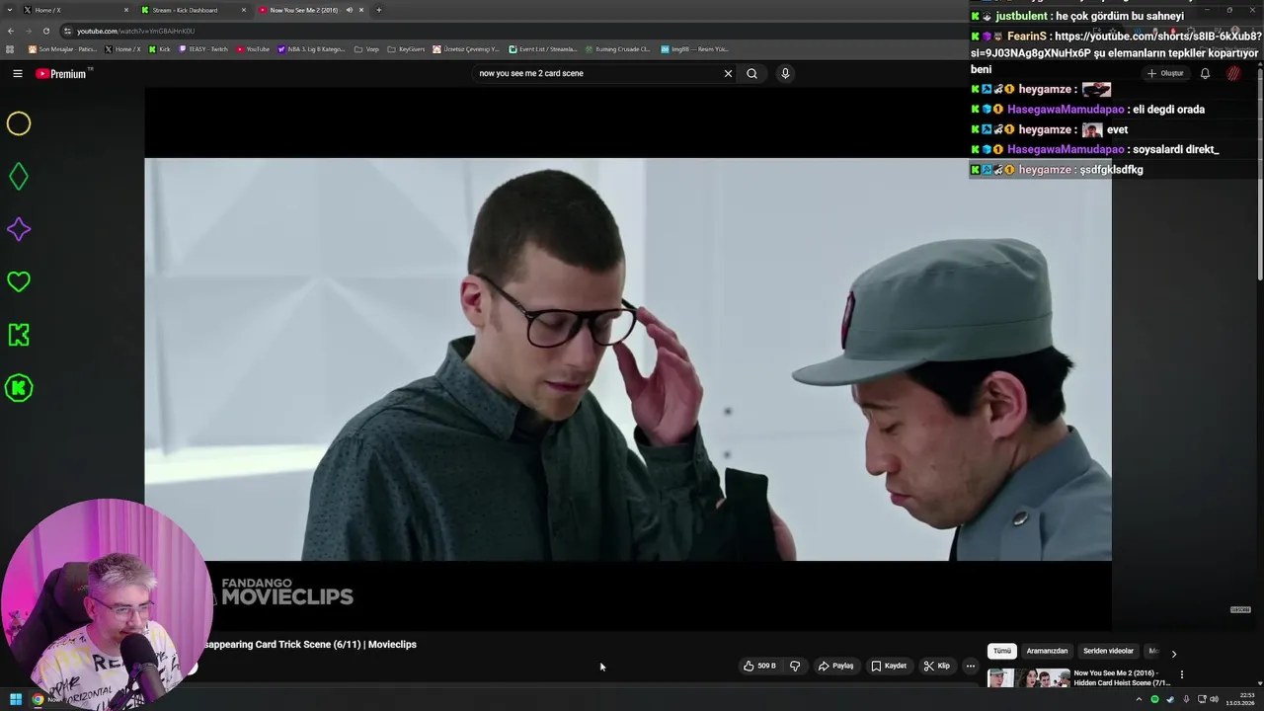Show more filter chips with right arrow
This screenshot has height=711, width=1264.
[x=1173, y=653]
